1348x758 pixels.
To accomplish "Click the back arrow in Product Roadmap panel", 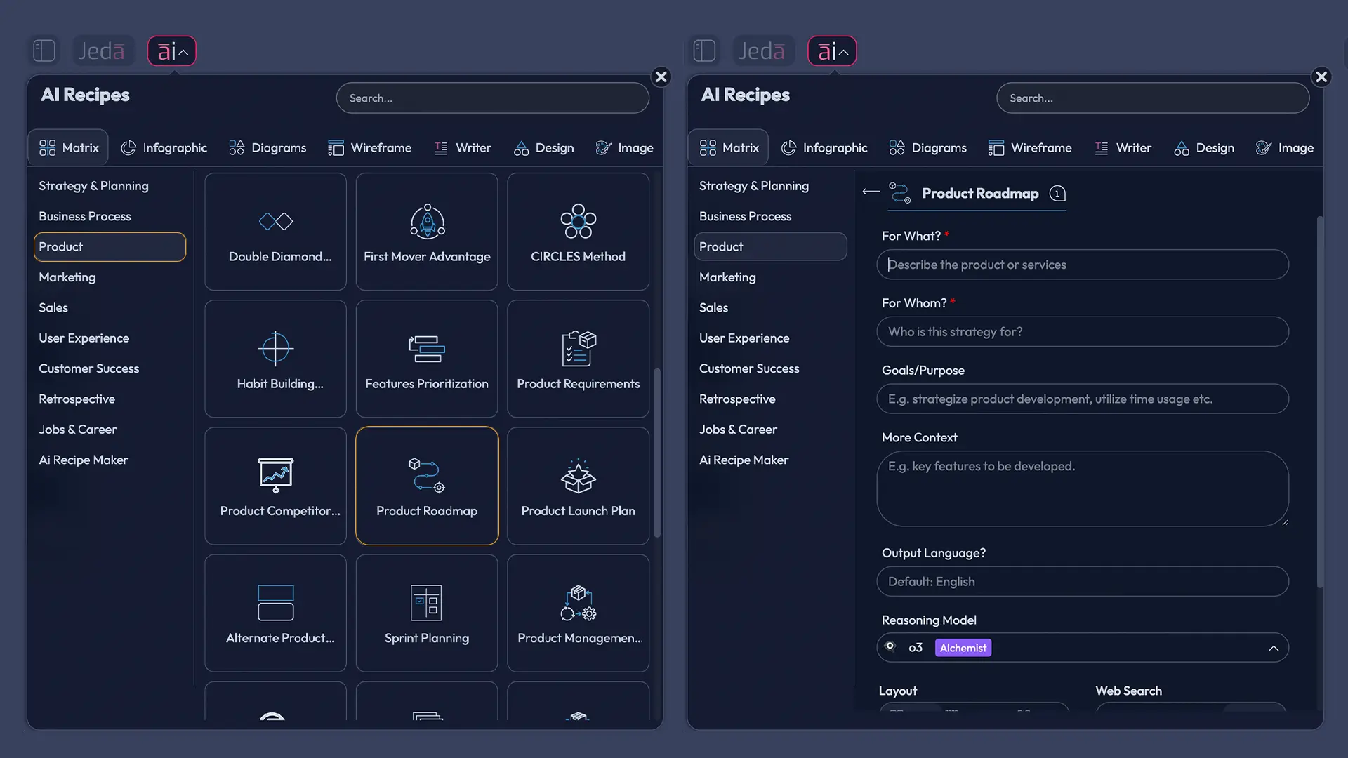I will pos(869,192).
